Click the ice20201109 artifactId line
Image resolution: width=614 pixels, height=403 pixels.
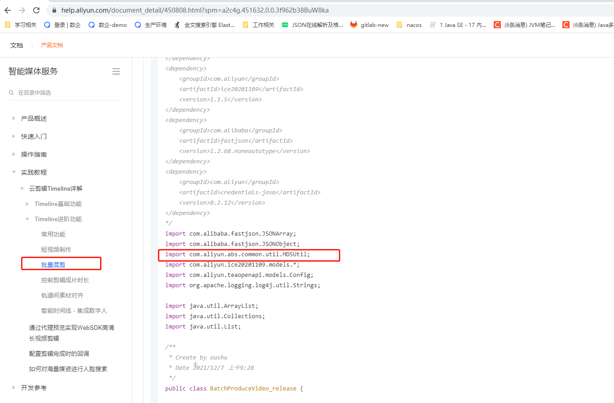(x=241, y=89)
